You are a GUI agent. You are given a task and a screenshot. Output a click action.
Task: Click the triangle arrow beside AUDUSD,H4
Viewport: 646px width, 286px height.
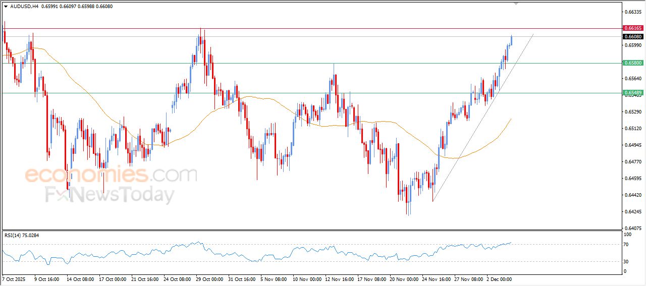pyautogui.click(x=6, y=7)
